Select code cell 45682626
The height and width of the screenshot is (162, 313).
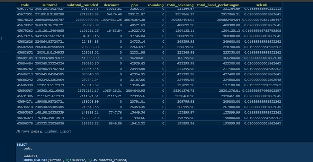click(x=25, y=42)
